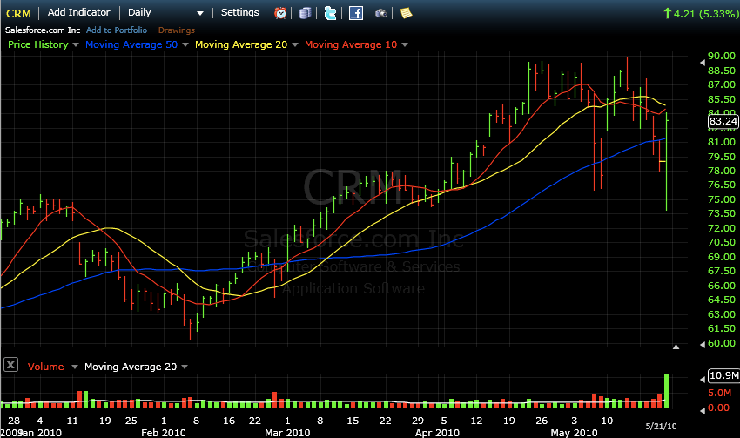740x438 pixels.
Task: Select the red Volume label
Action: click(46, 367)
